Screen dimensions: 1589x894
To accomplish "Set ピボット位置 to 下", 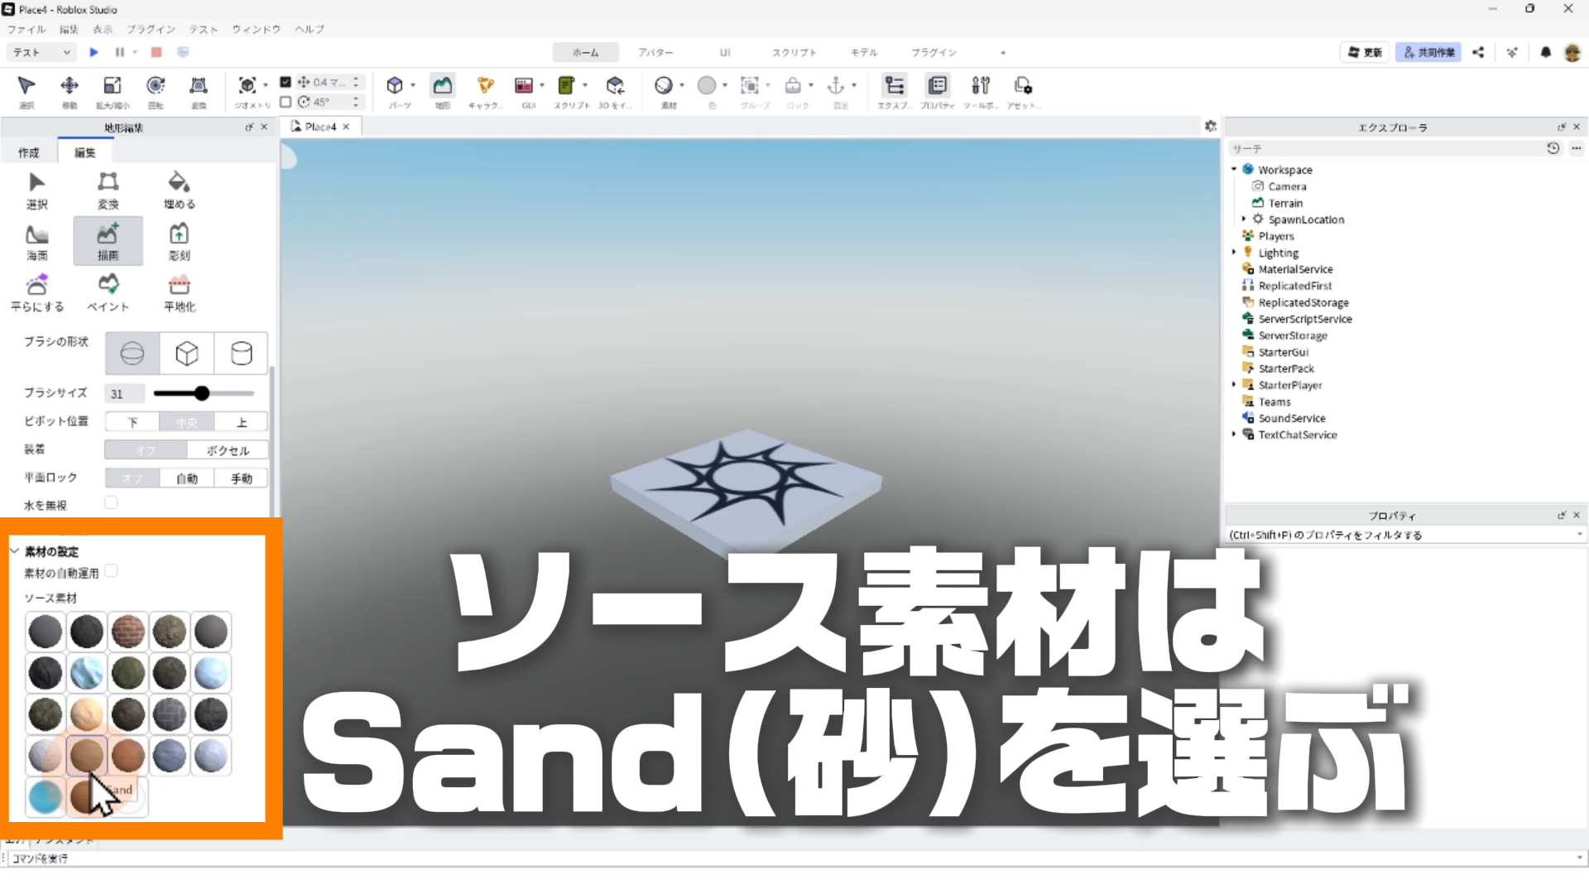I will pos(132,422).
